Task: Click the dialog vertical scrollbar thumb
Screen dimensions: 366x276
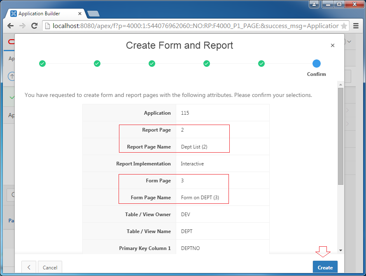Action: pyautogui.click(x=340, y=137)
